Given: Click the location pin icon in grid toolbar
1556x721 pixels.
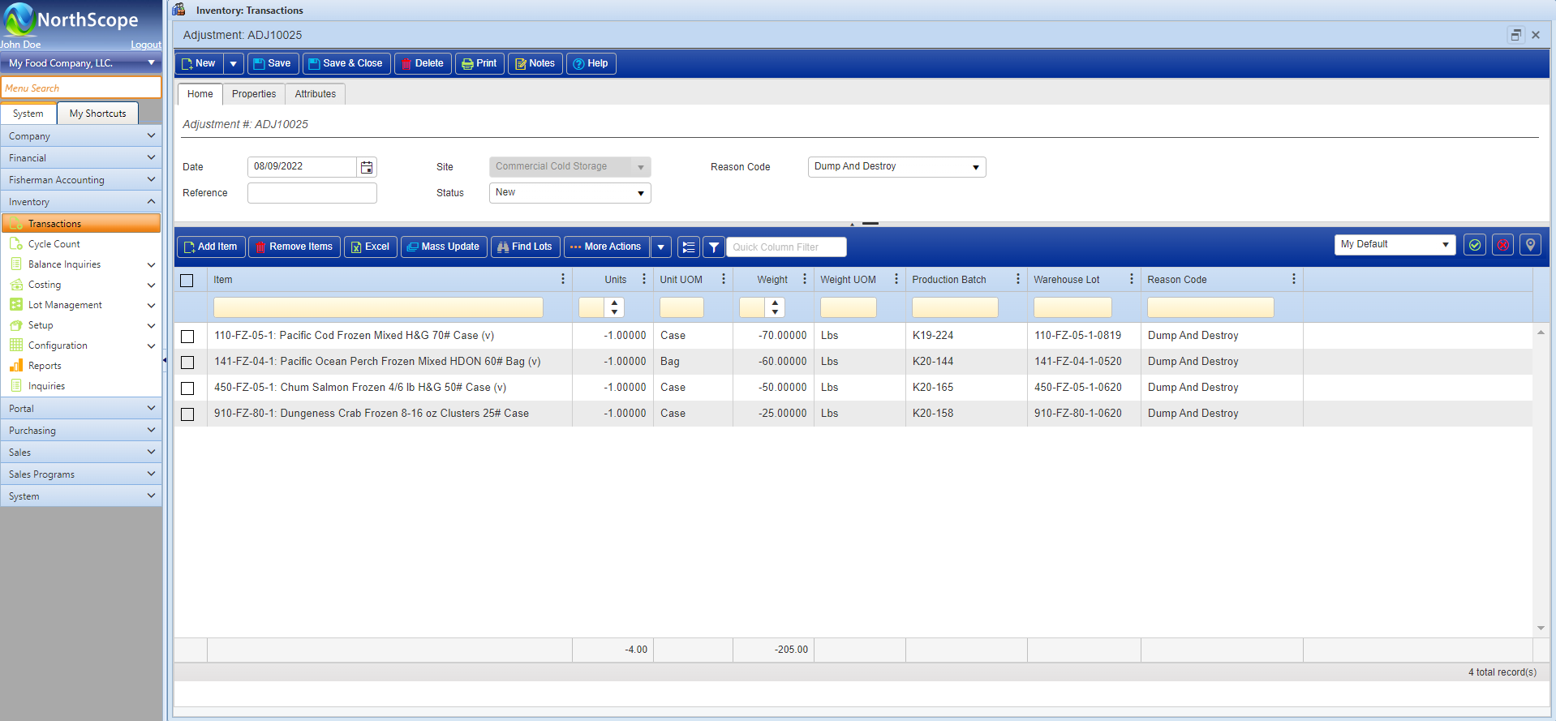Looking at the screenshot, I should (x=1531, y=245).
